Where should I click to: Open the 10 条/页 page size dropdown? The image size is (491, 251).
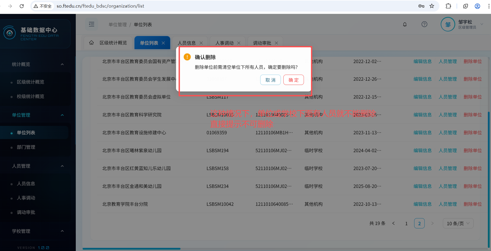point(458,223)
